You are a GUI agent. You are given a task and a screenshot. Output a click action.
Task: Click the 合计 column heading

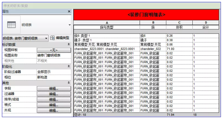click(x=206, y=27)
